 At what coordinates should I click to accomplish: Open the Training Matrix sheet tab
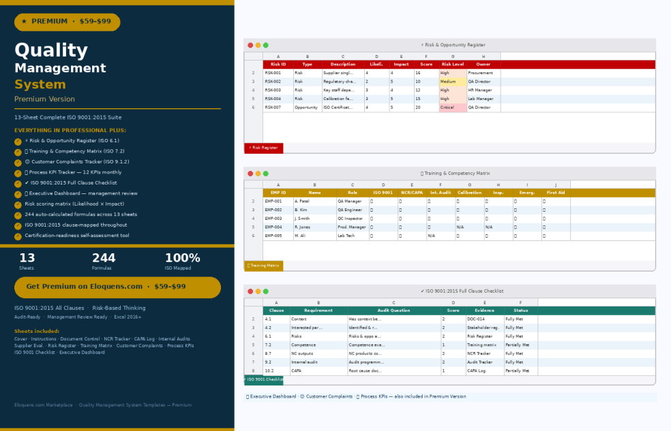264,266
